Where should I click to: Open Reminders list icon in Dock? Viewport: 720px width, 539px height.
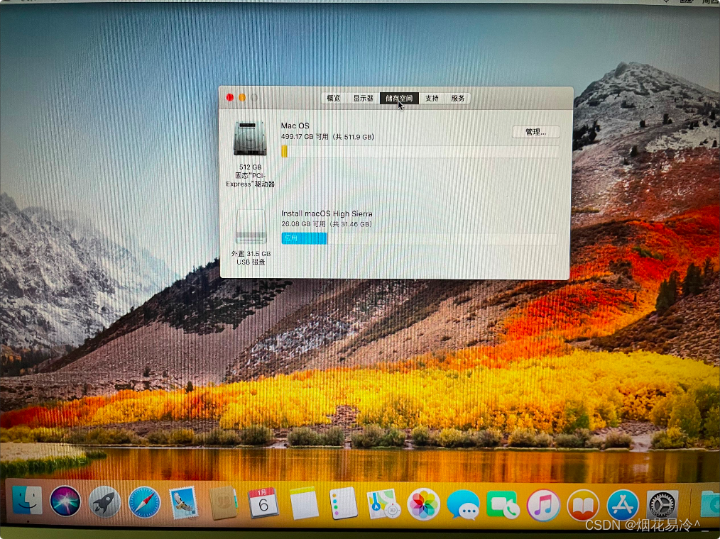point(344,504)
